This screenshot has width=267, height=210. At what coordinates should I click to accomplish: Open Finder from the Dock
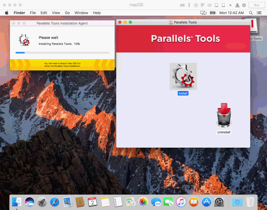[17, 202]
